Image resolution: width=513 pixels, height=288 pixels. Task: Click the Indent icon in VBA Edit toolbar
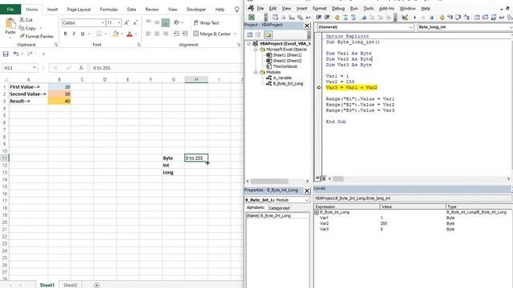click(x=319, y=18)
